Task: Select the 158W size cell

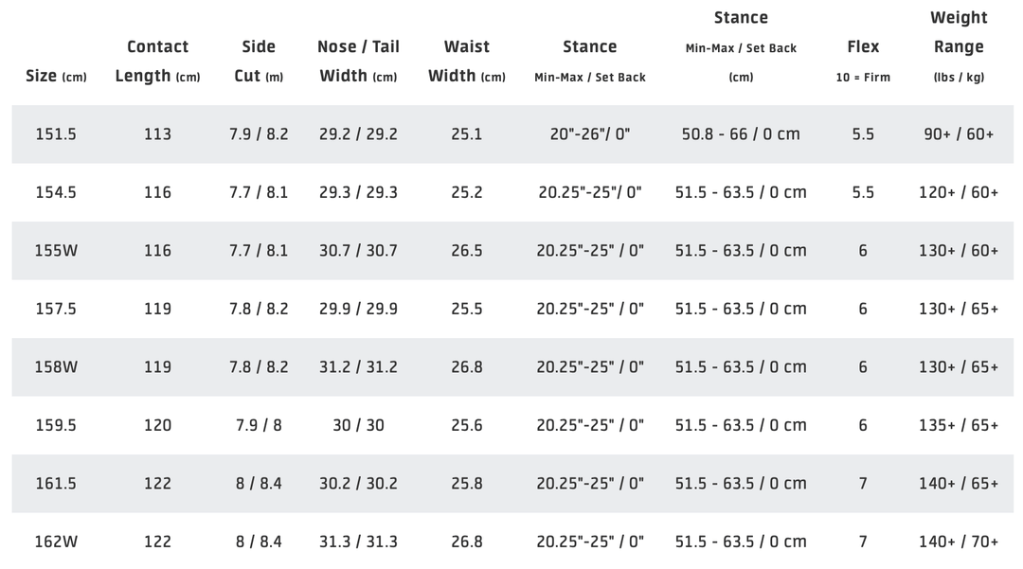Action: point(56,367)
